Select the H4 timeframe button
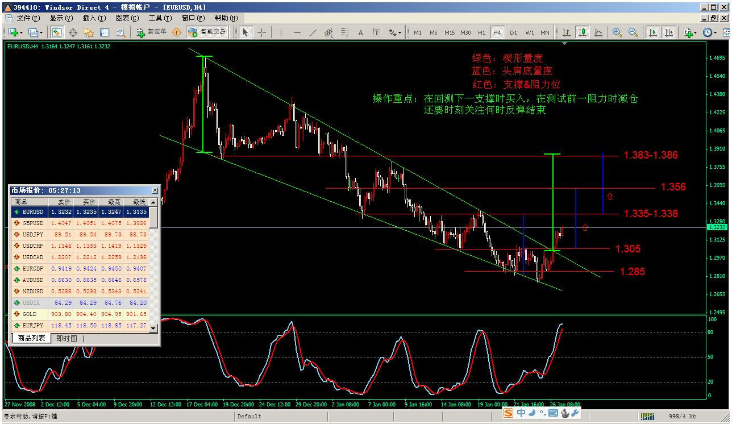732x424 pixels. point(497,32)
